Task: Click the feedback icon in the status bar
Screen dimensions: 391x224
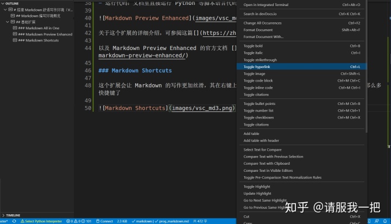Action: 376,221
